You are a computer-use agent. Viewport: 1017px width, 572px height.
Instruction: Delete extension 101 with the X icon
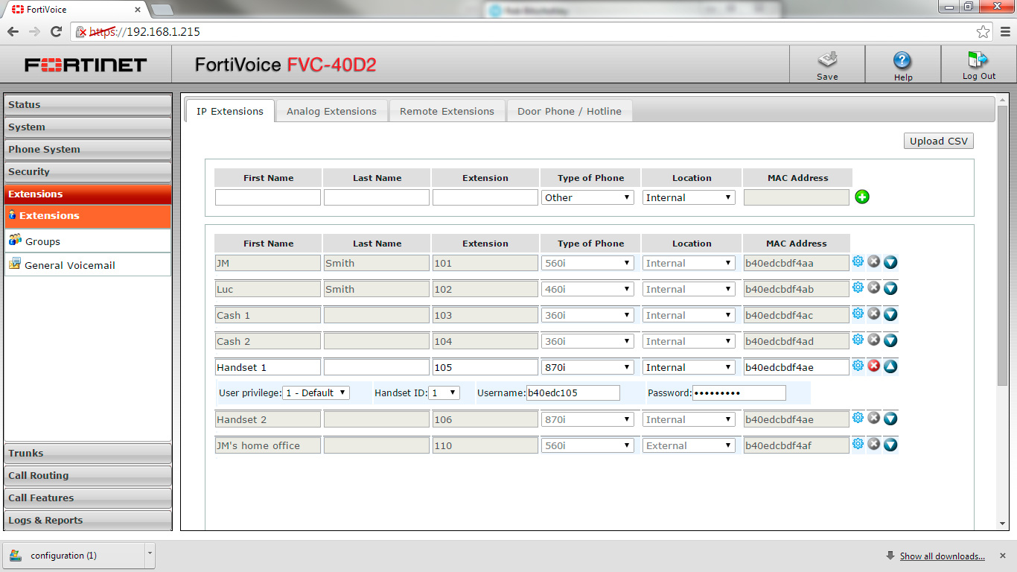point(874,262)
